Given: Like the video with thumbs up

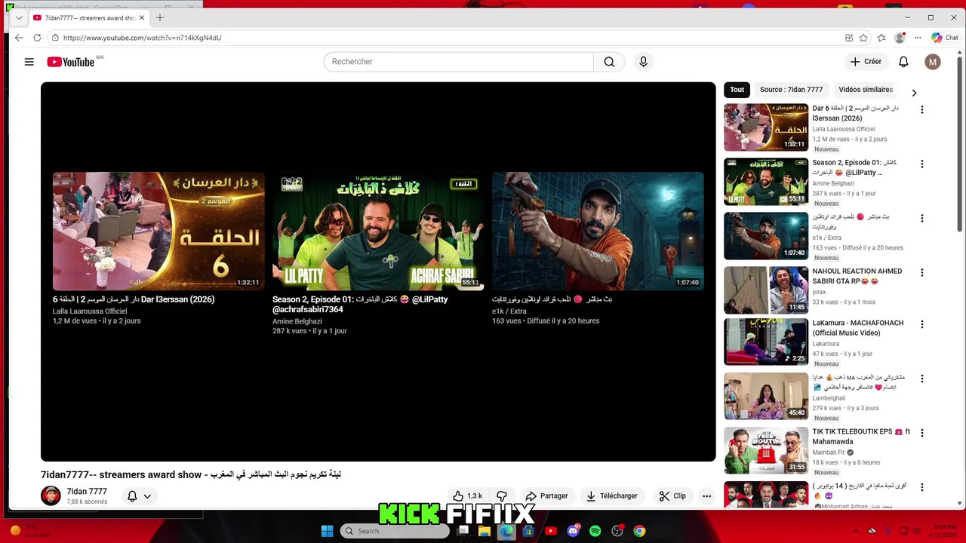Looking at the screenshot, I should (468, 495).
